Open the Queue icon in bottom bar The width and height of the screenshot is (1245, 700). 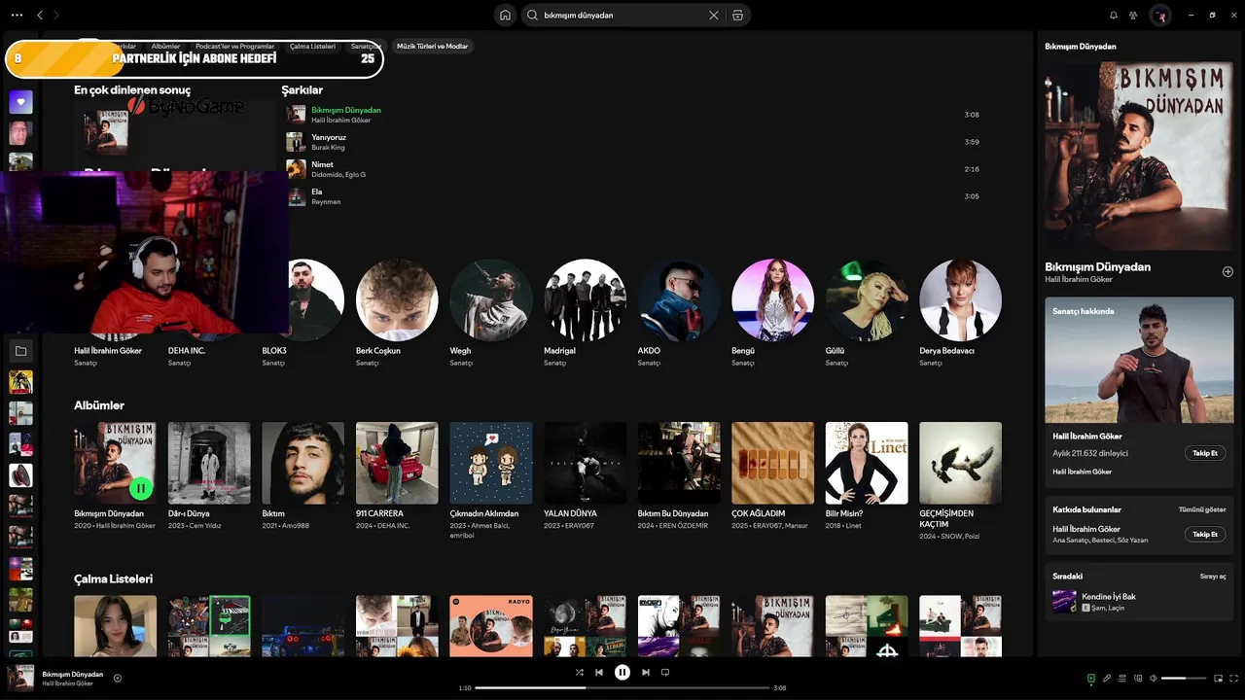(1122, 679)
